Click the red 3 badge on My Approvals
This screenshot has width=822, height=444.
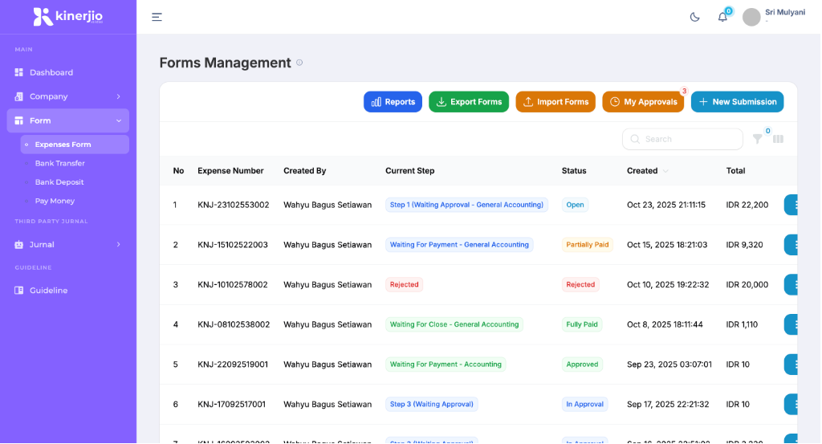pos(684,92)
